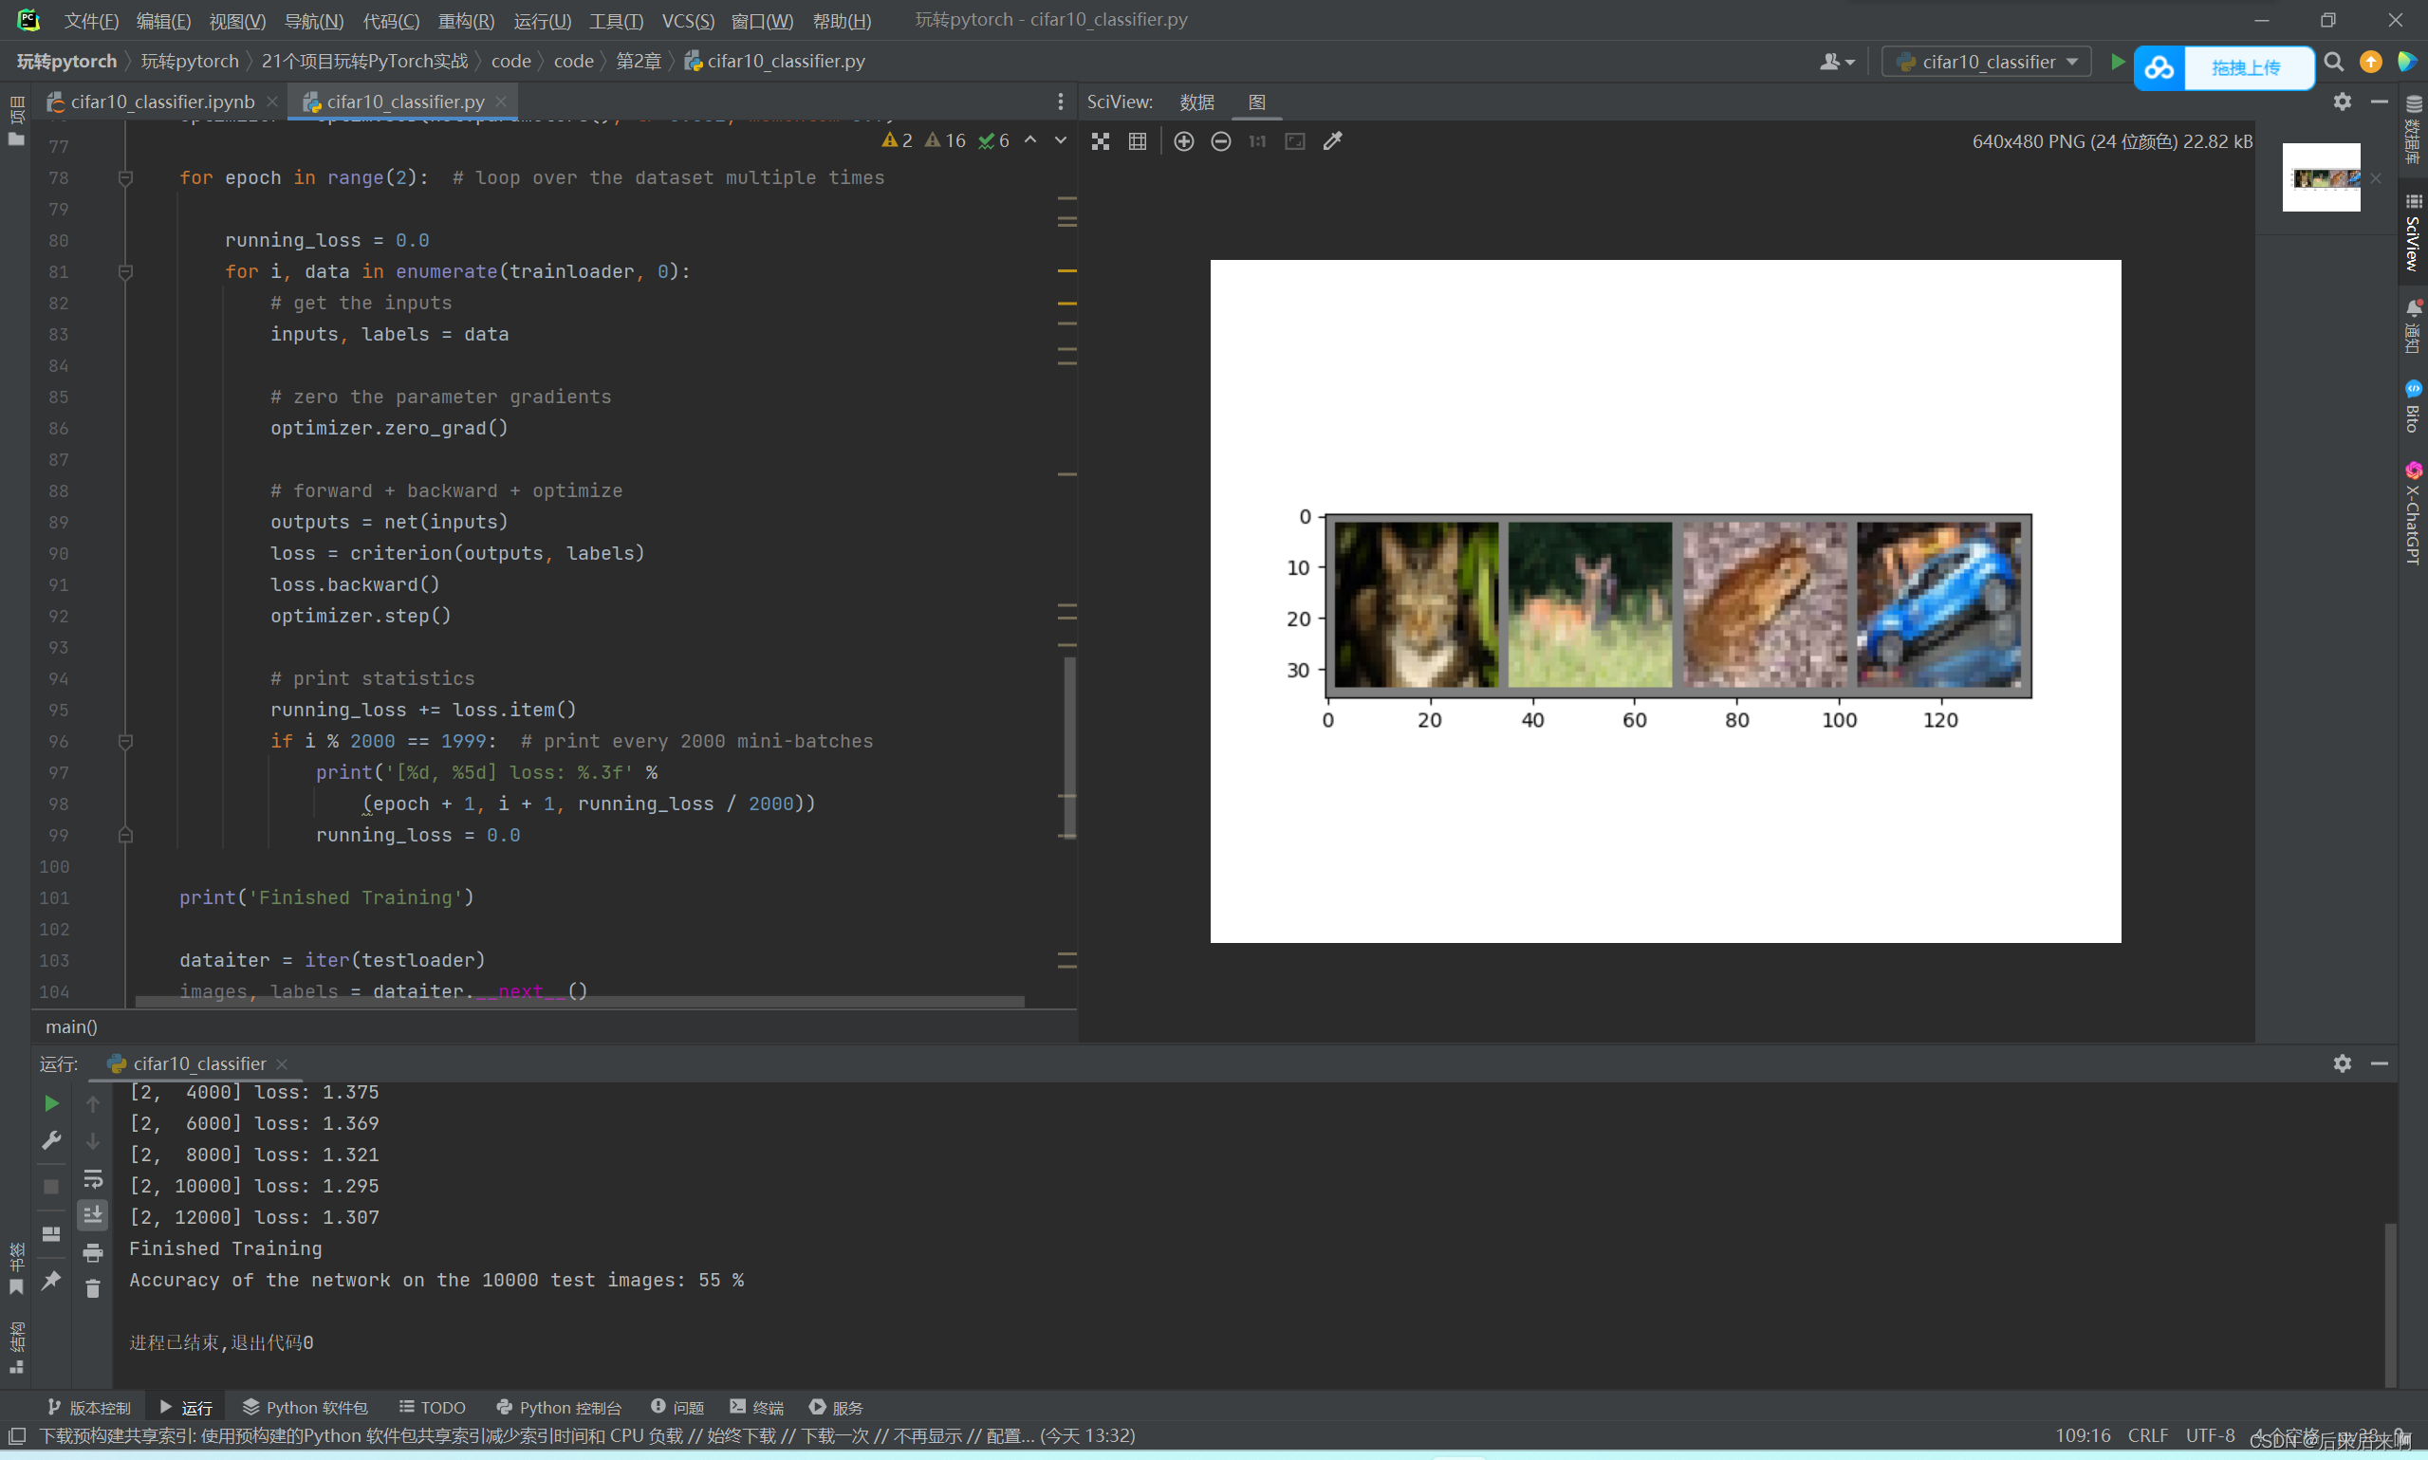
Task: Open search everywhere with magnifier icon
Action: 2332,61
